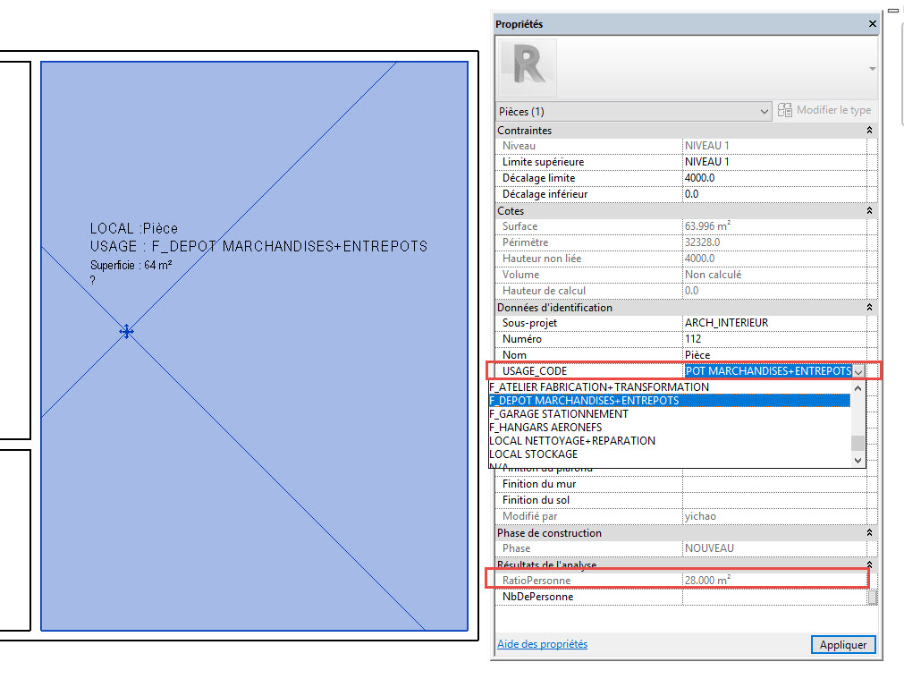The width and height of the screenshot is (904, 679).
Task: Click the Modifié par value yichao
Action: (774, 516)
